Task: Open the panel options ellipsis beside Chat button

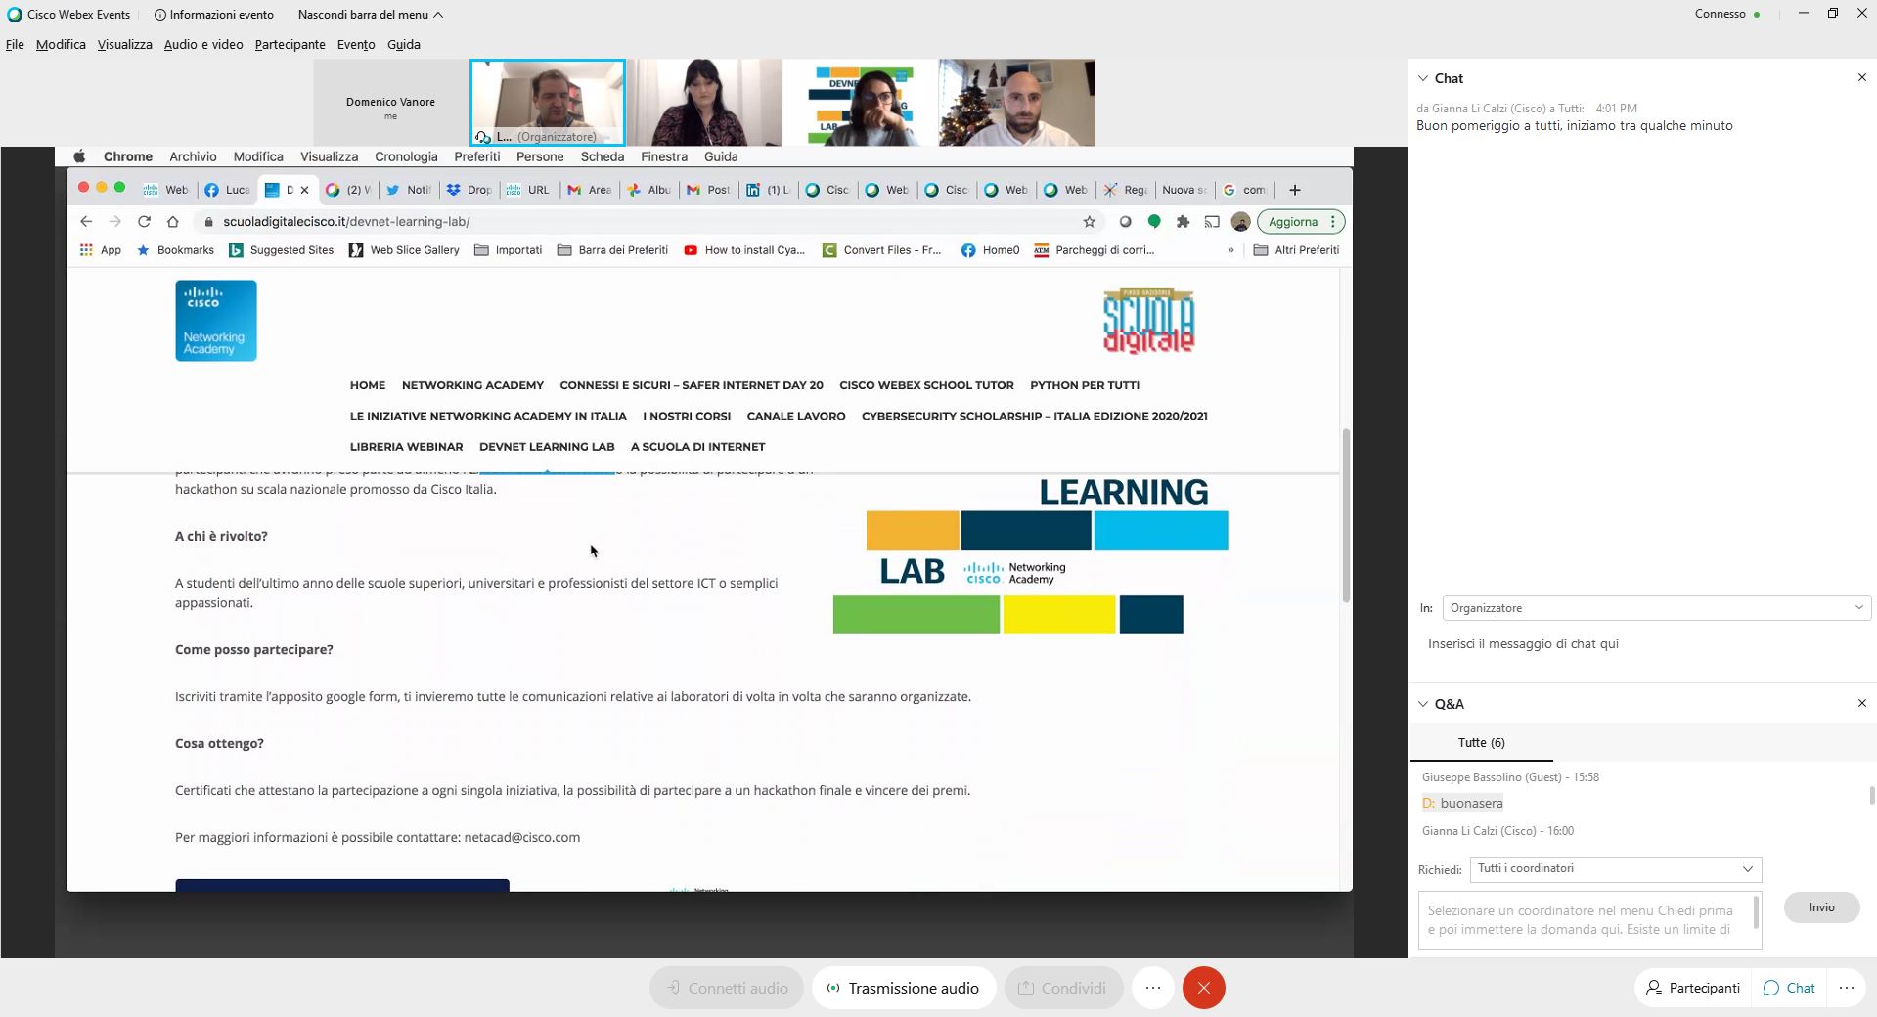Action: [x=1847, y=988]
